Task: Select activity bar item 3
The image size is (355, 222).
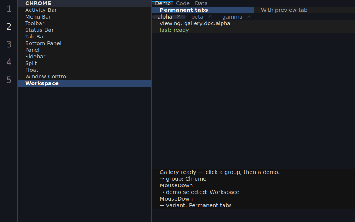Action: [x=9, y=44]
